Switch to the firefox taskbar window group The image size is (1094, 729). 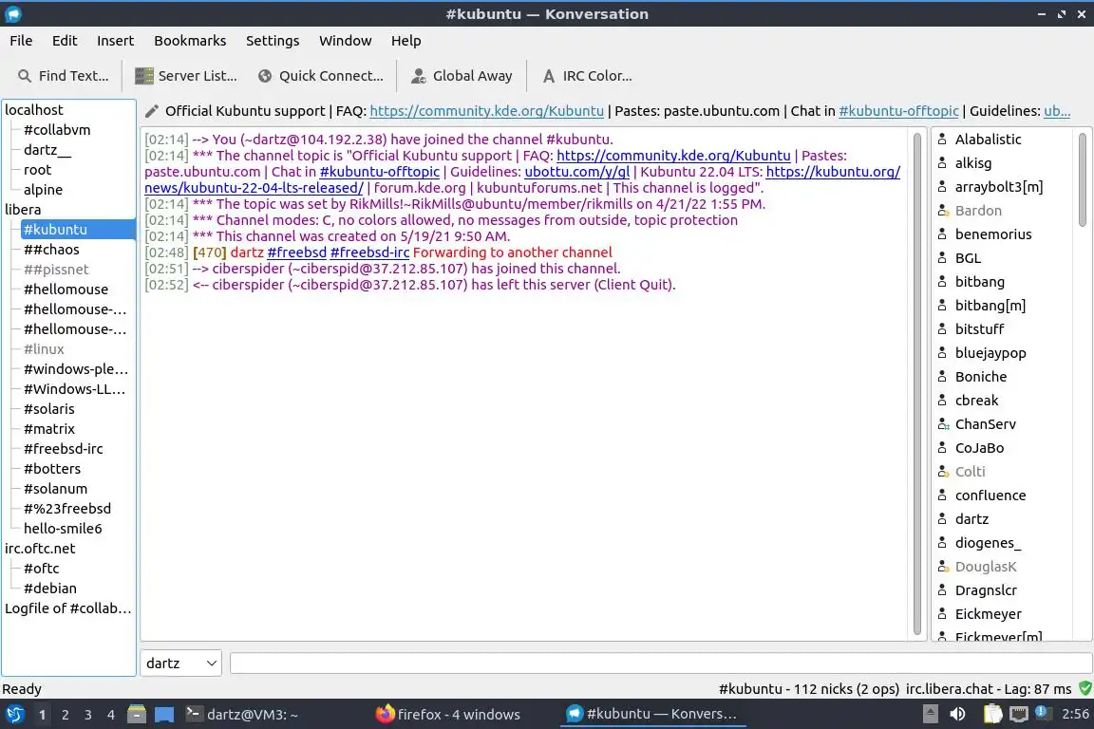coord(447,715)
